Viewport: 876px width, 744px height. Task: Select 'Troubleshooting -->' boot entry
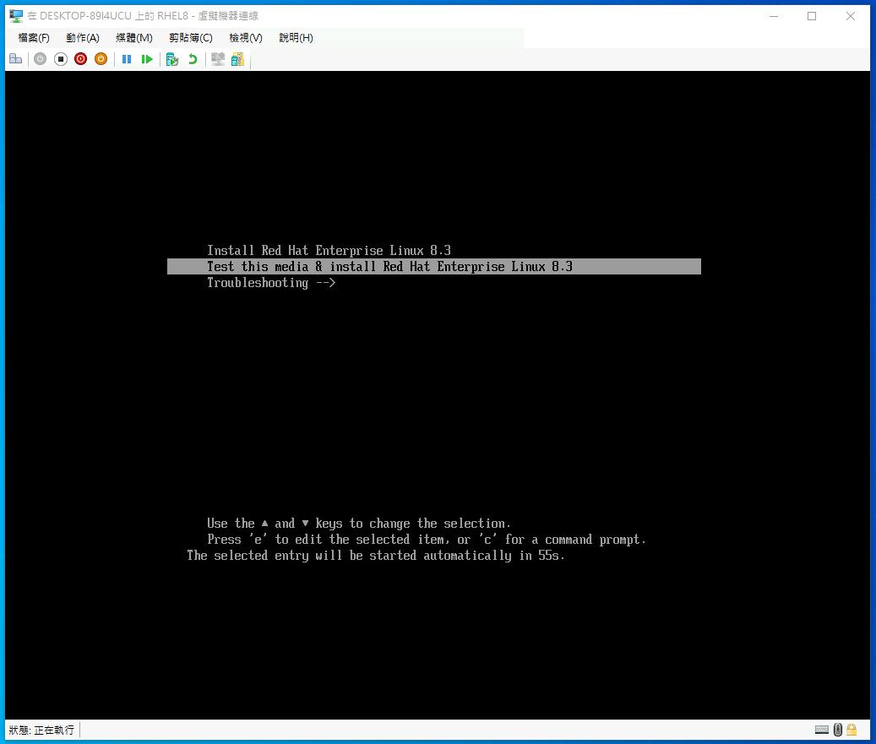[271, 283]
